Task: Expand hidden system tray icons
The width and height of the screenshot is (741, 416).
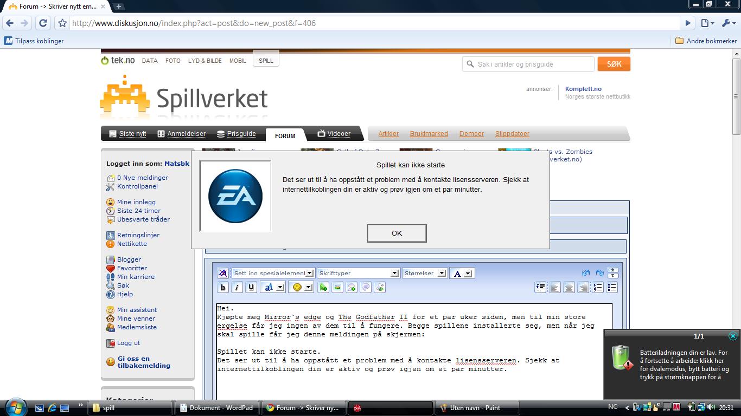Action: 627,407
